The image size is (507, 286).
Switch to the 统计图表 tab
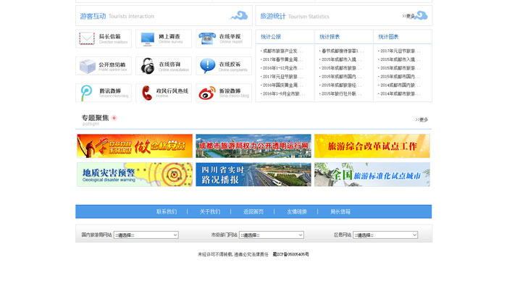388,37
